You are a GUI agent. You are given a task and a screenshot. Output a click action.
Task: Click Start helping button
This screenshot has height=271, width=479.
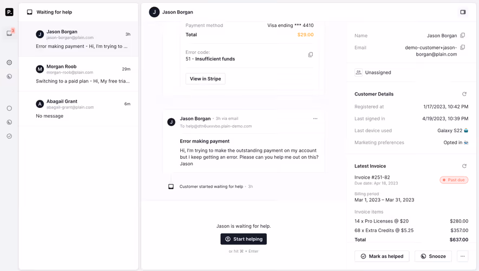(x=244, y=239)
